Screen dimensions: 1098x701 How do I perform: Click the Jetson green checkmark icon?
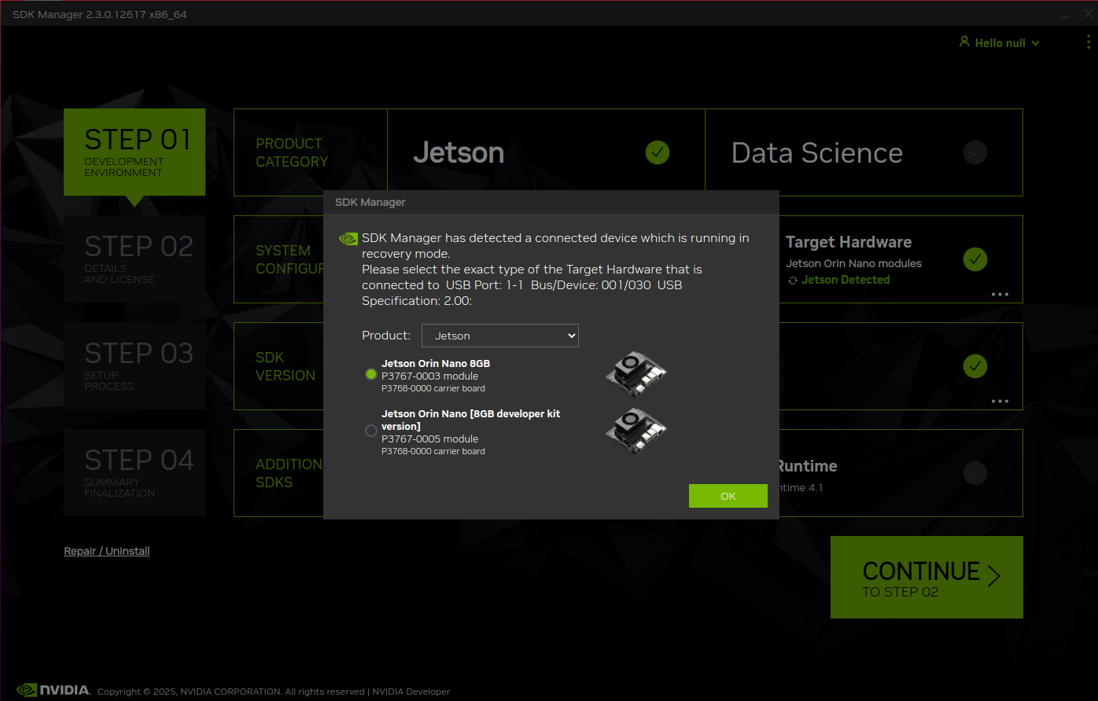(x=658, y=152)
